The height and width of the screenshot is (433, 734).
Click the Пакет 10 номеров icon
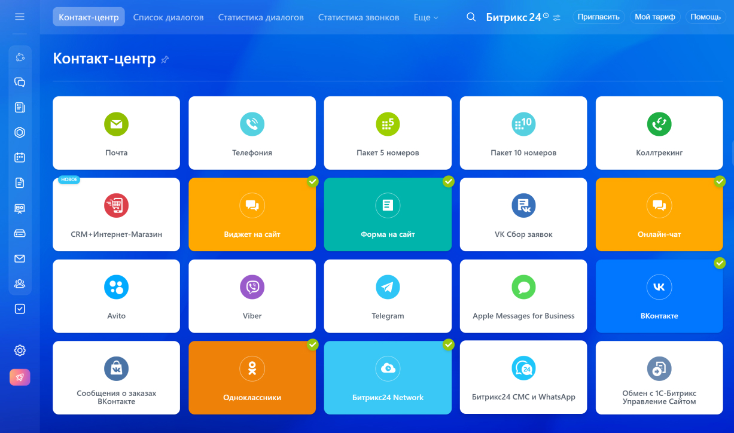click(523, 124)
